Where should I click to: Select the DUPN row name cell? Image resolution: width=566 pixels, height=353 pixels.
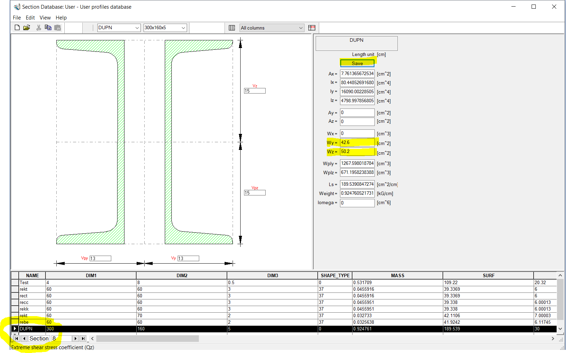coord(32,329)
